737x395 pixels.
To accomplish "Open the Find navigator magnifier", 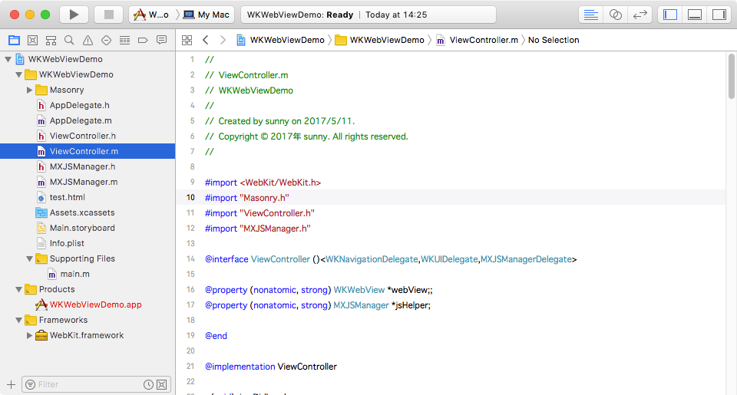I will click(x=69, y=41).
